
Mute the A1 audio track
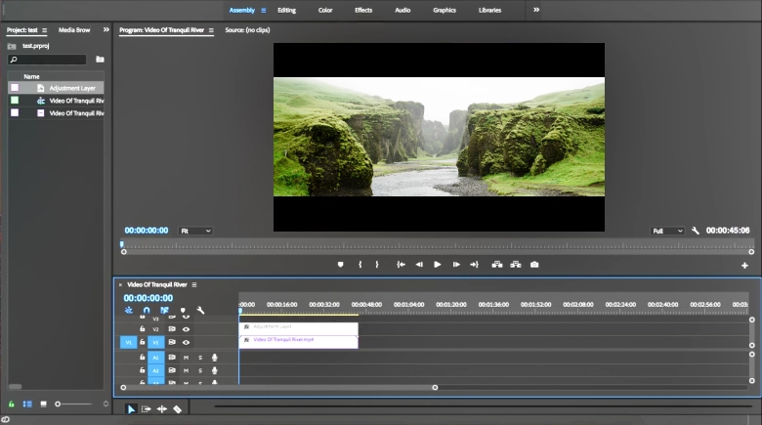[186, 358]
